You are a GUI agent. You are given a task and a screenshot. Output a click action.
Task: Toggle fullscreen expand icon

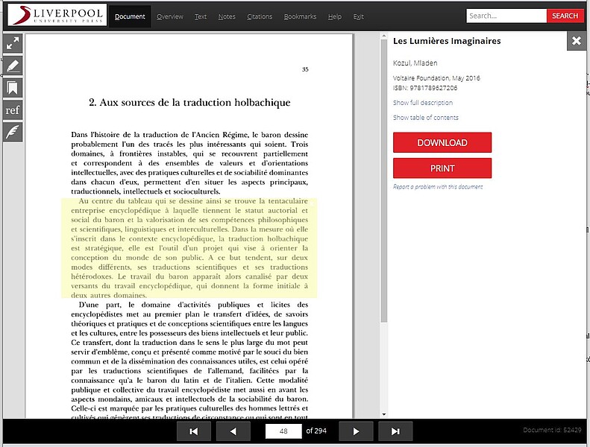click(13, 43)
